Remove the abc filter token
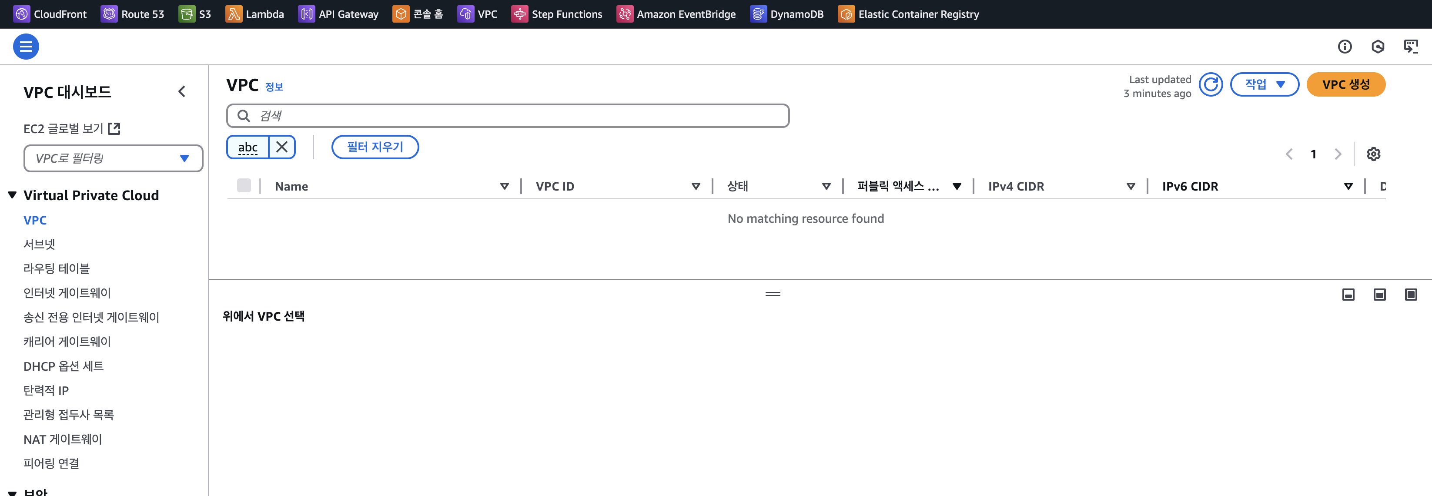 (x=282, y=147)
